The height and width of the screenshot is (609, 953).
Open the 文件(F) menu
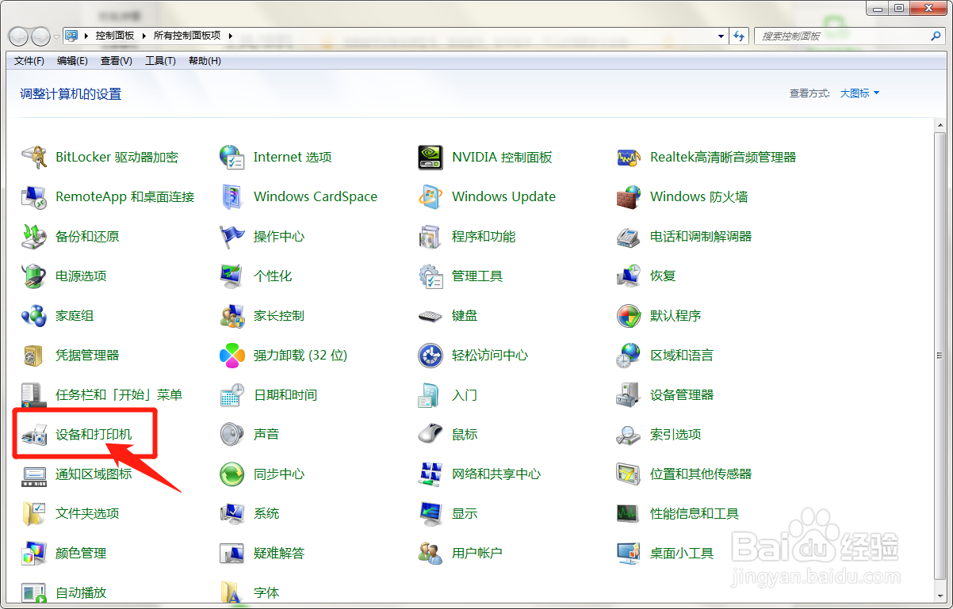click(29, 61)
